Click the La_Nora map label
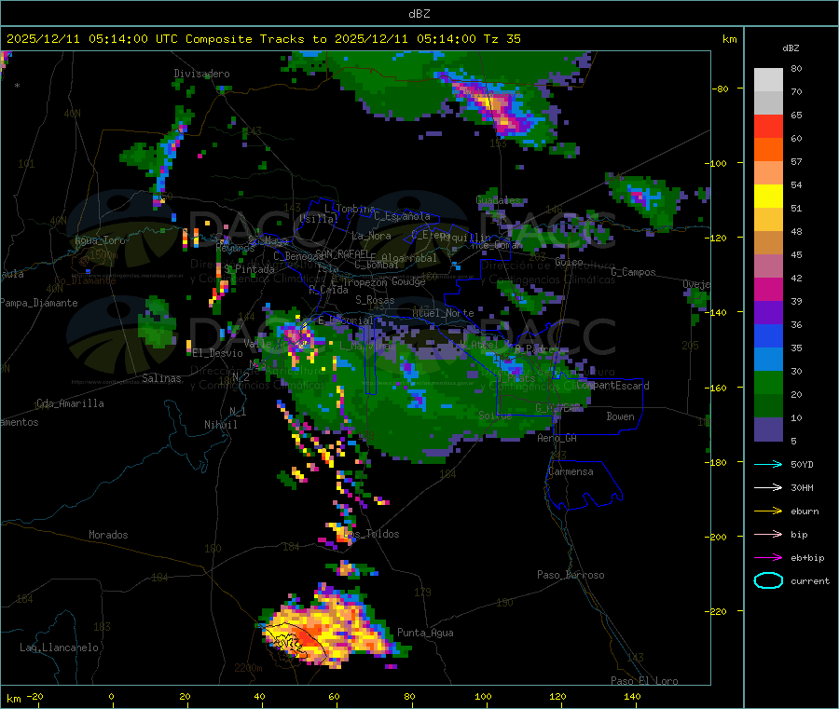The width and height of the screenshot is (839, 709). pos(371,236)
